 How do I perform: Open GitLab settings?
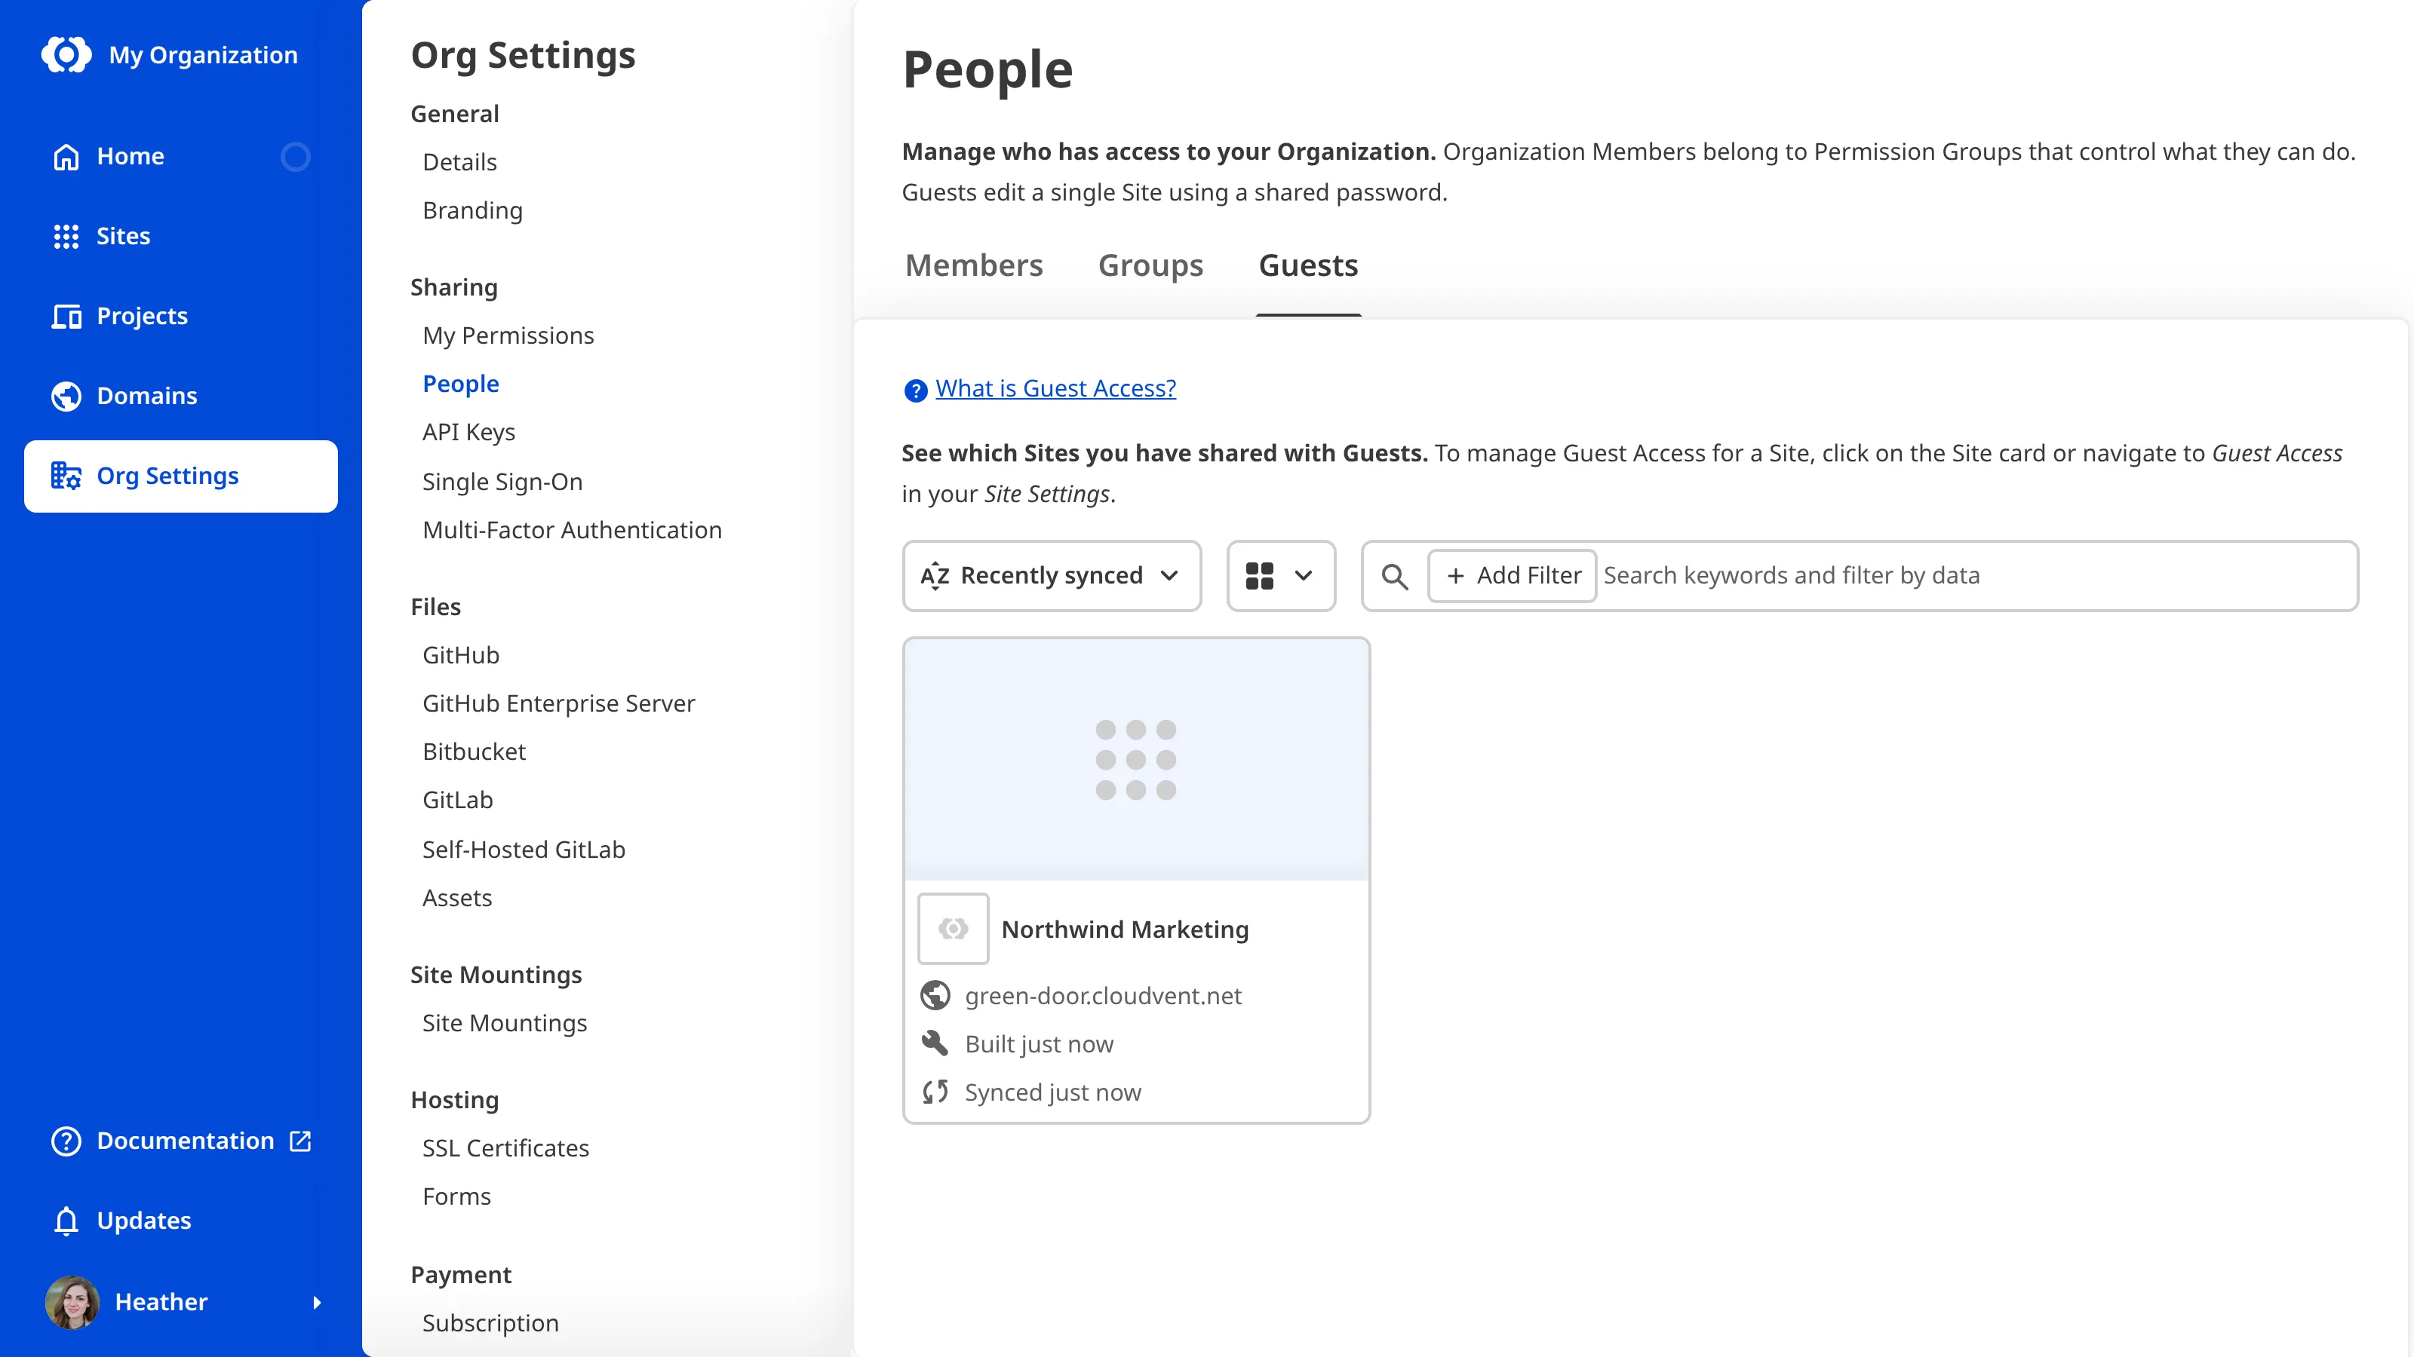pos(457,801)
